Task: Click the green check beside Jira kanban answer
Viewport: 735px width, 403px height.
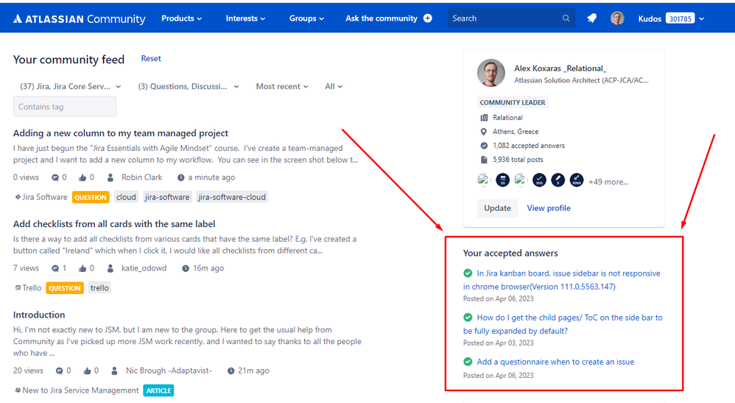Action: (468, 273)
